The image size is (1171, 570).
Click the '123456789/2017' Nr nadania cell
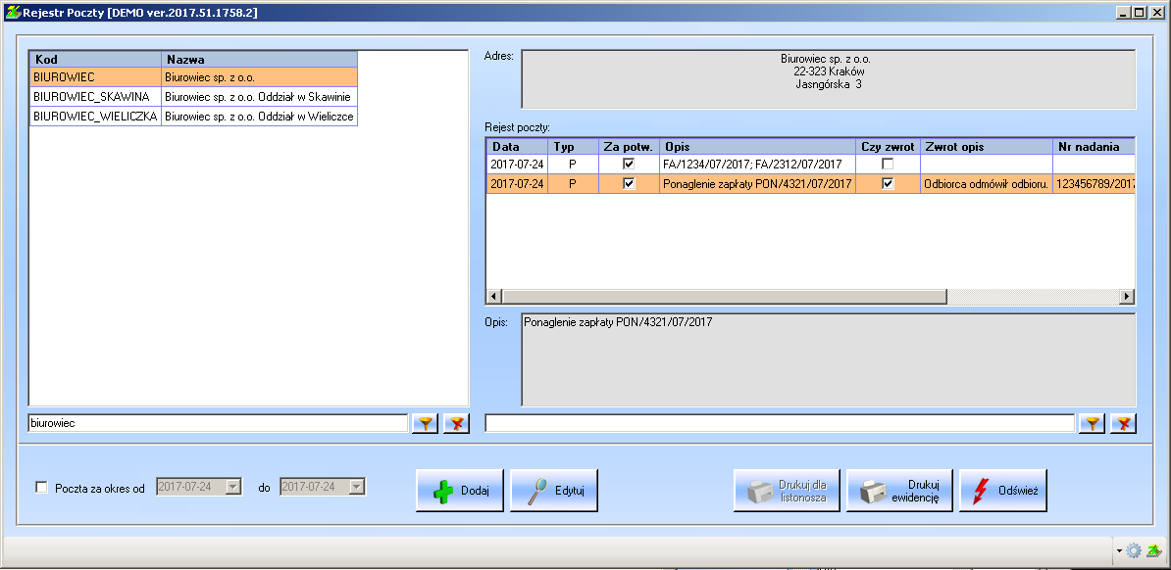tap(1094, 183)
